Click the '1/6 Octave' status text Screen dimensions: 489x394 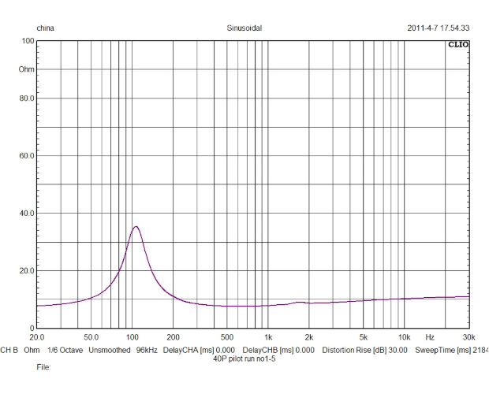(65, 350)
